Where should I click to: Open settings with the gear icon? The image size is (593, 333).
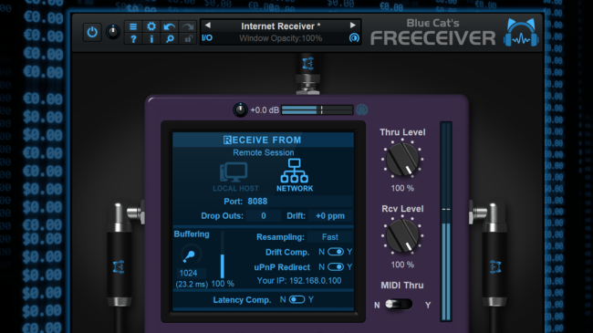(x=151, y=26)
